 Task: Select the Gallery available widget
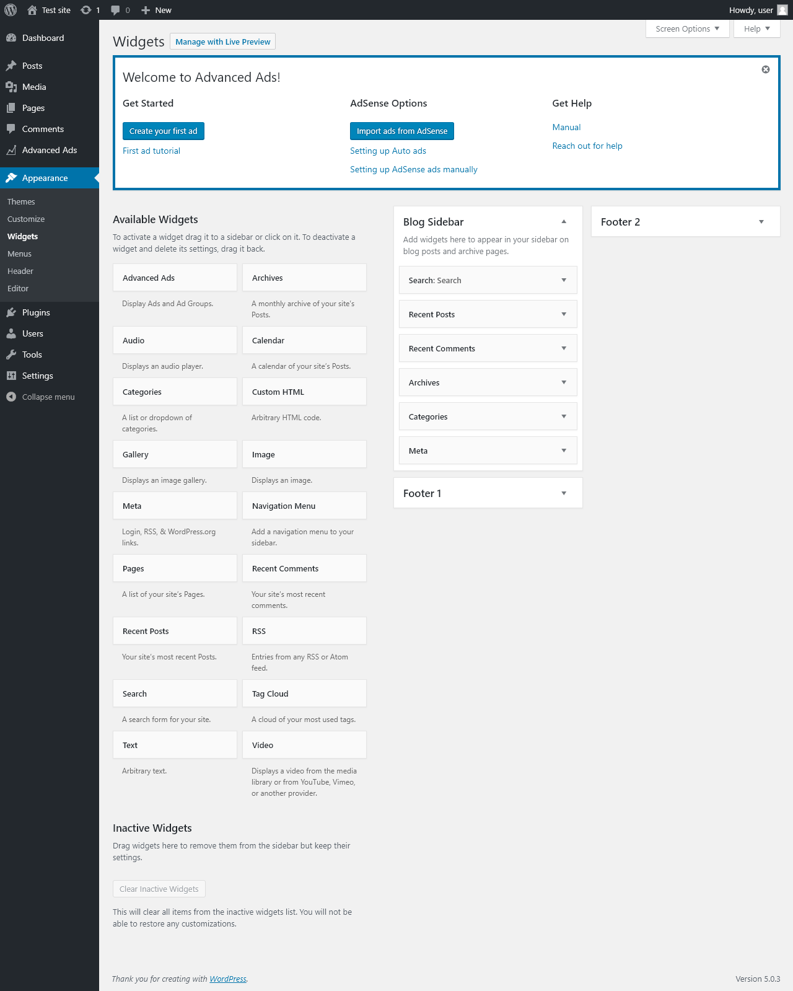tap(175, 454)
